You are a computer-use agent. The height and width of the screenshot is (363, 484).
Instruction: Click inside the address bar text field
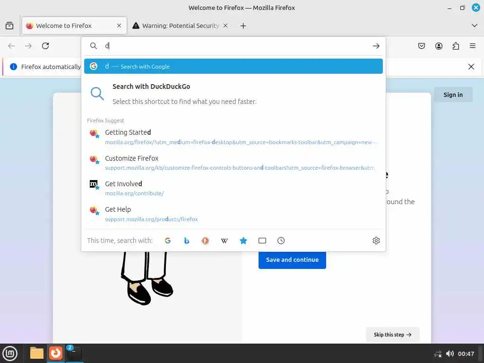[234, 46]
